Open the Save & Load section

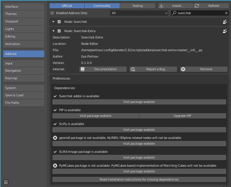[24, 95]
